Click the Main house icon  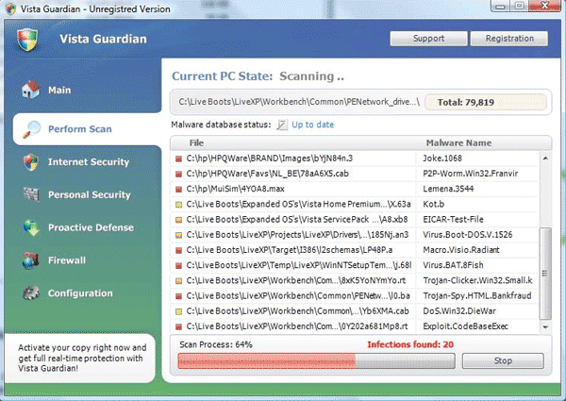pos(31,92)
